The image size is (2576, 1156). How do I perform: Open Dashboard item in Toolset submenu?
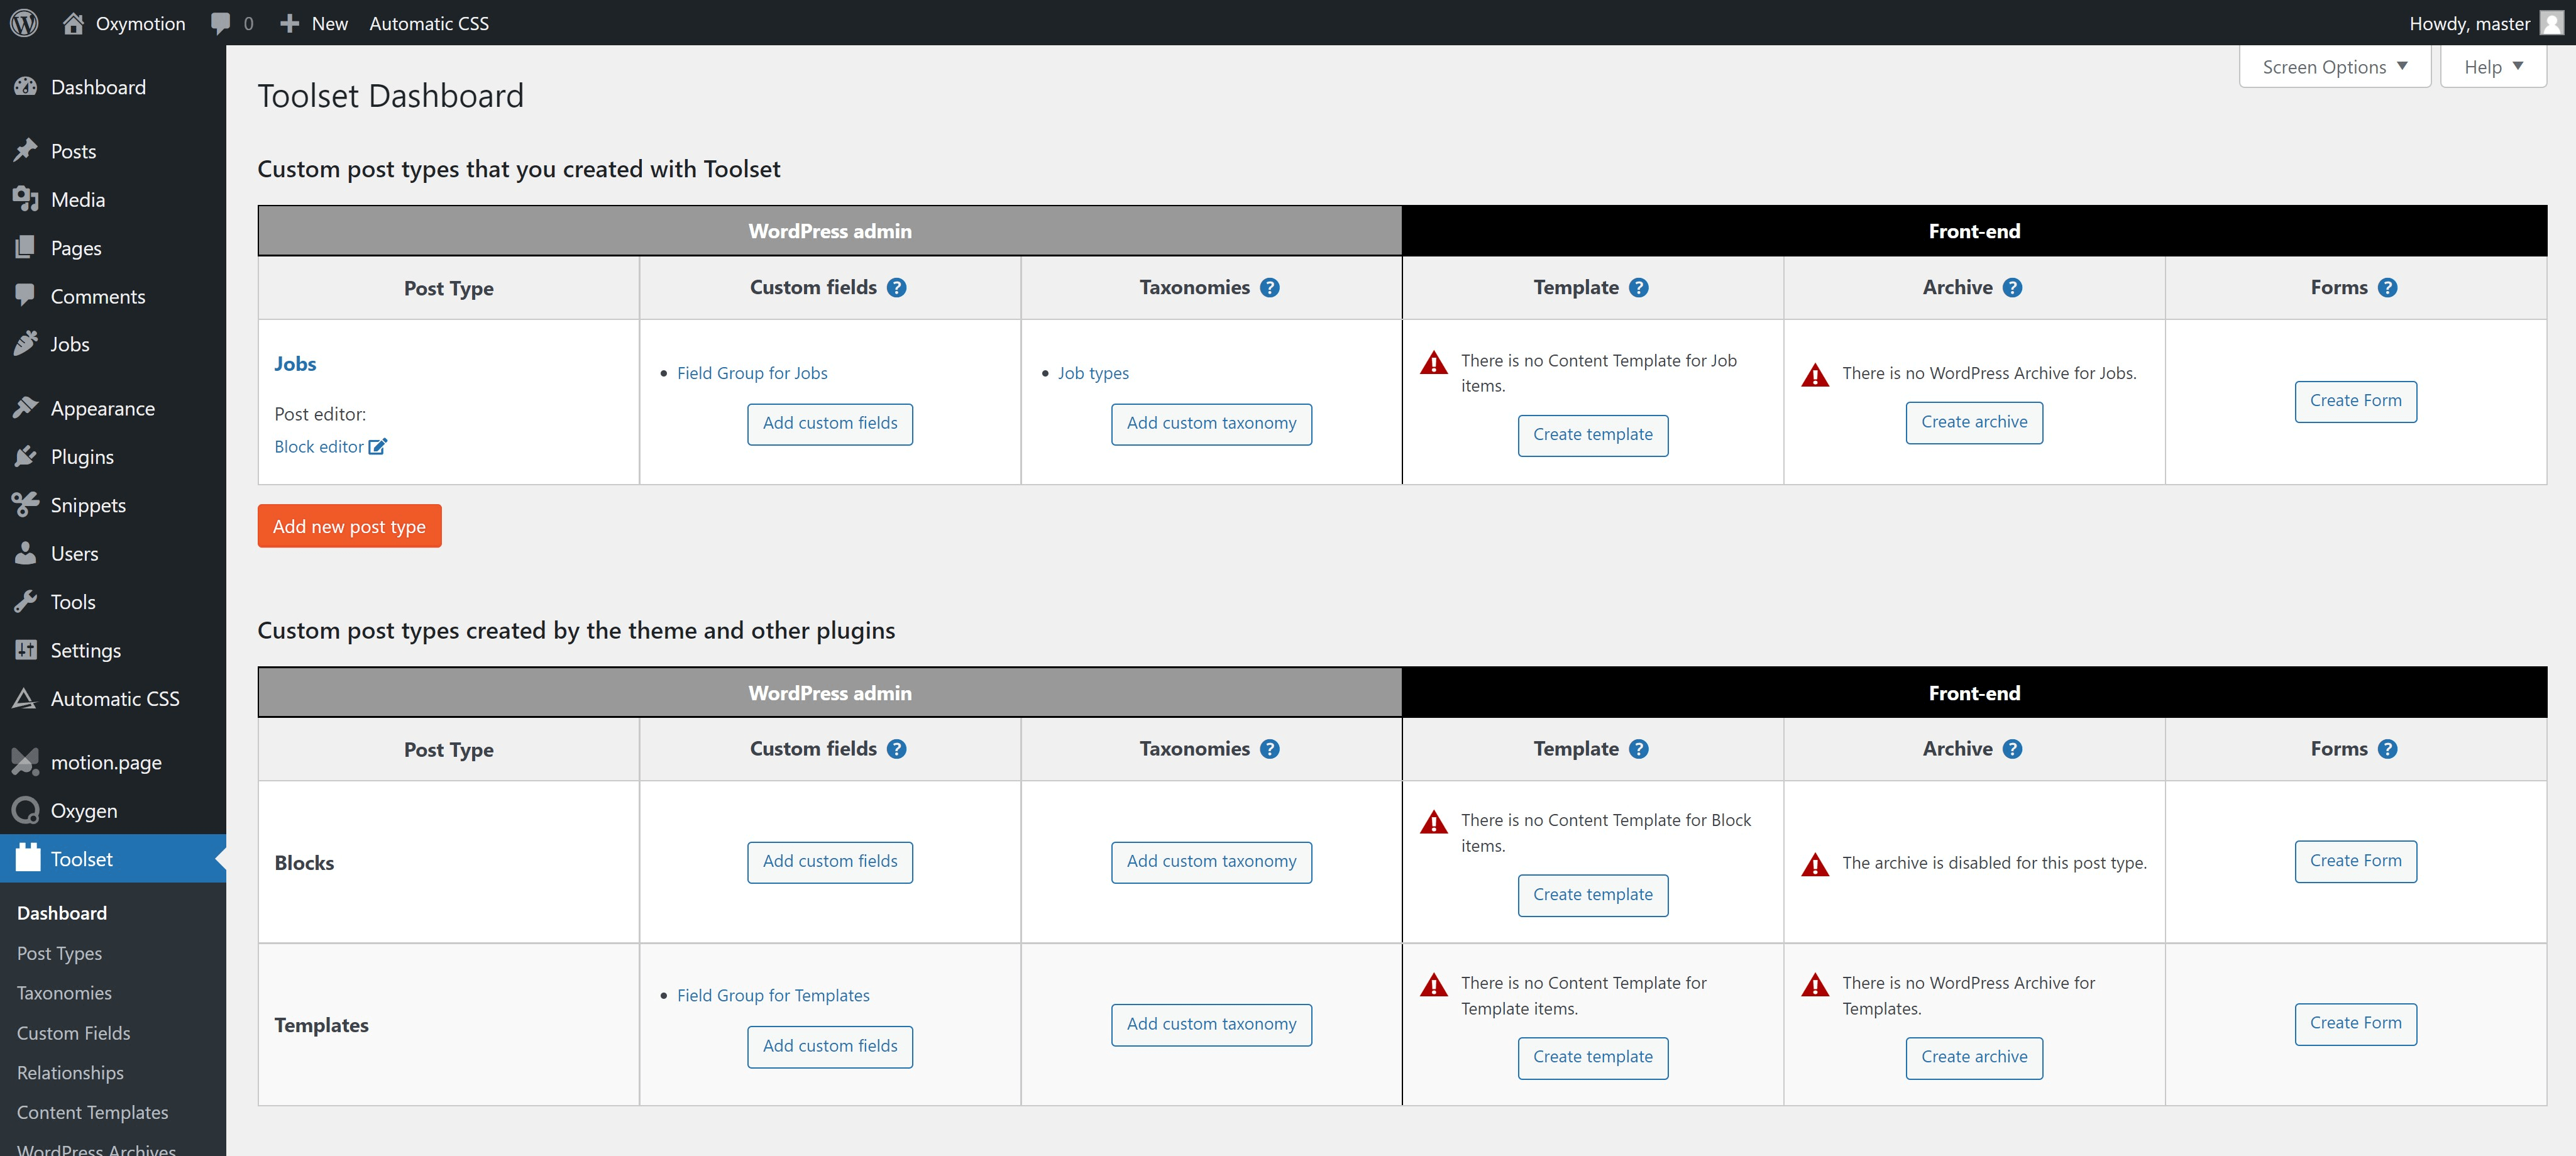[62, 913]
